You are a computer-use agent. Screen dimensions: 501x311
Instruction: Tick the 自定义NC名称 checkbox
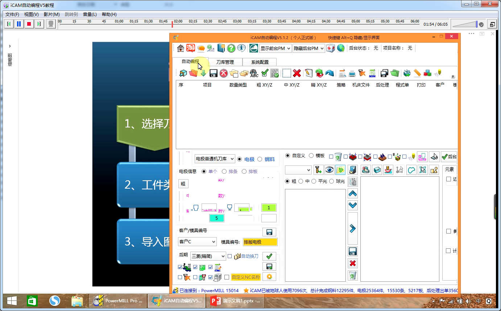(x=227, y=277)
